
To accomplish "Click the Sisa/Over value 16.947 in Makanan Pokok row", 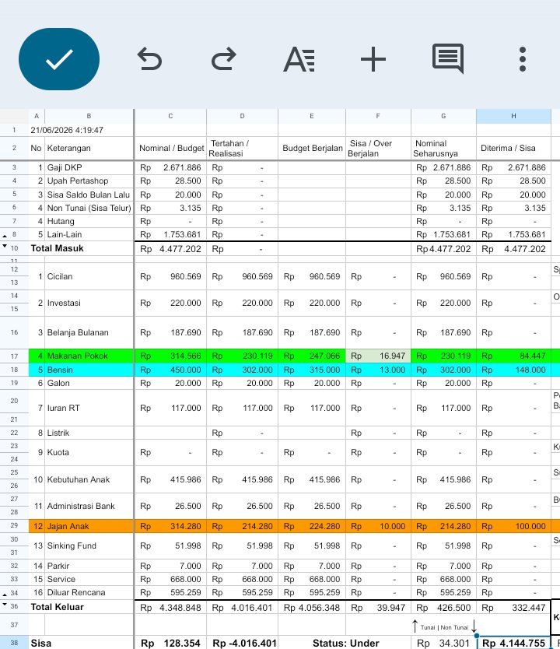I will click(x=378, y=356).
